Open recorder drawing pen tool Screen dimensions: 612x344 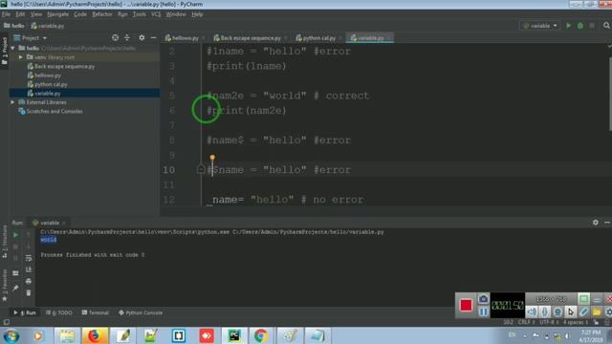point(583,312)
